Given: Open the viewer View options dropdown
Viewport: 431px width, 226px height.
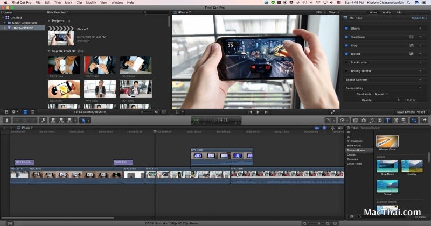Looking at the screenshot, I should pyautogui.click(x=333, y=12).
